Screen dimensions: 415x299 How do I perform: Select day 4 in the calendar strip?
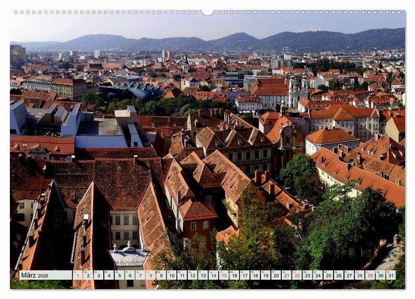109,275
